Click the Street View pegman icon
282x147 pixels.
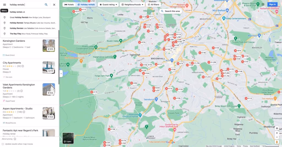[x=277, y=142]
